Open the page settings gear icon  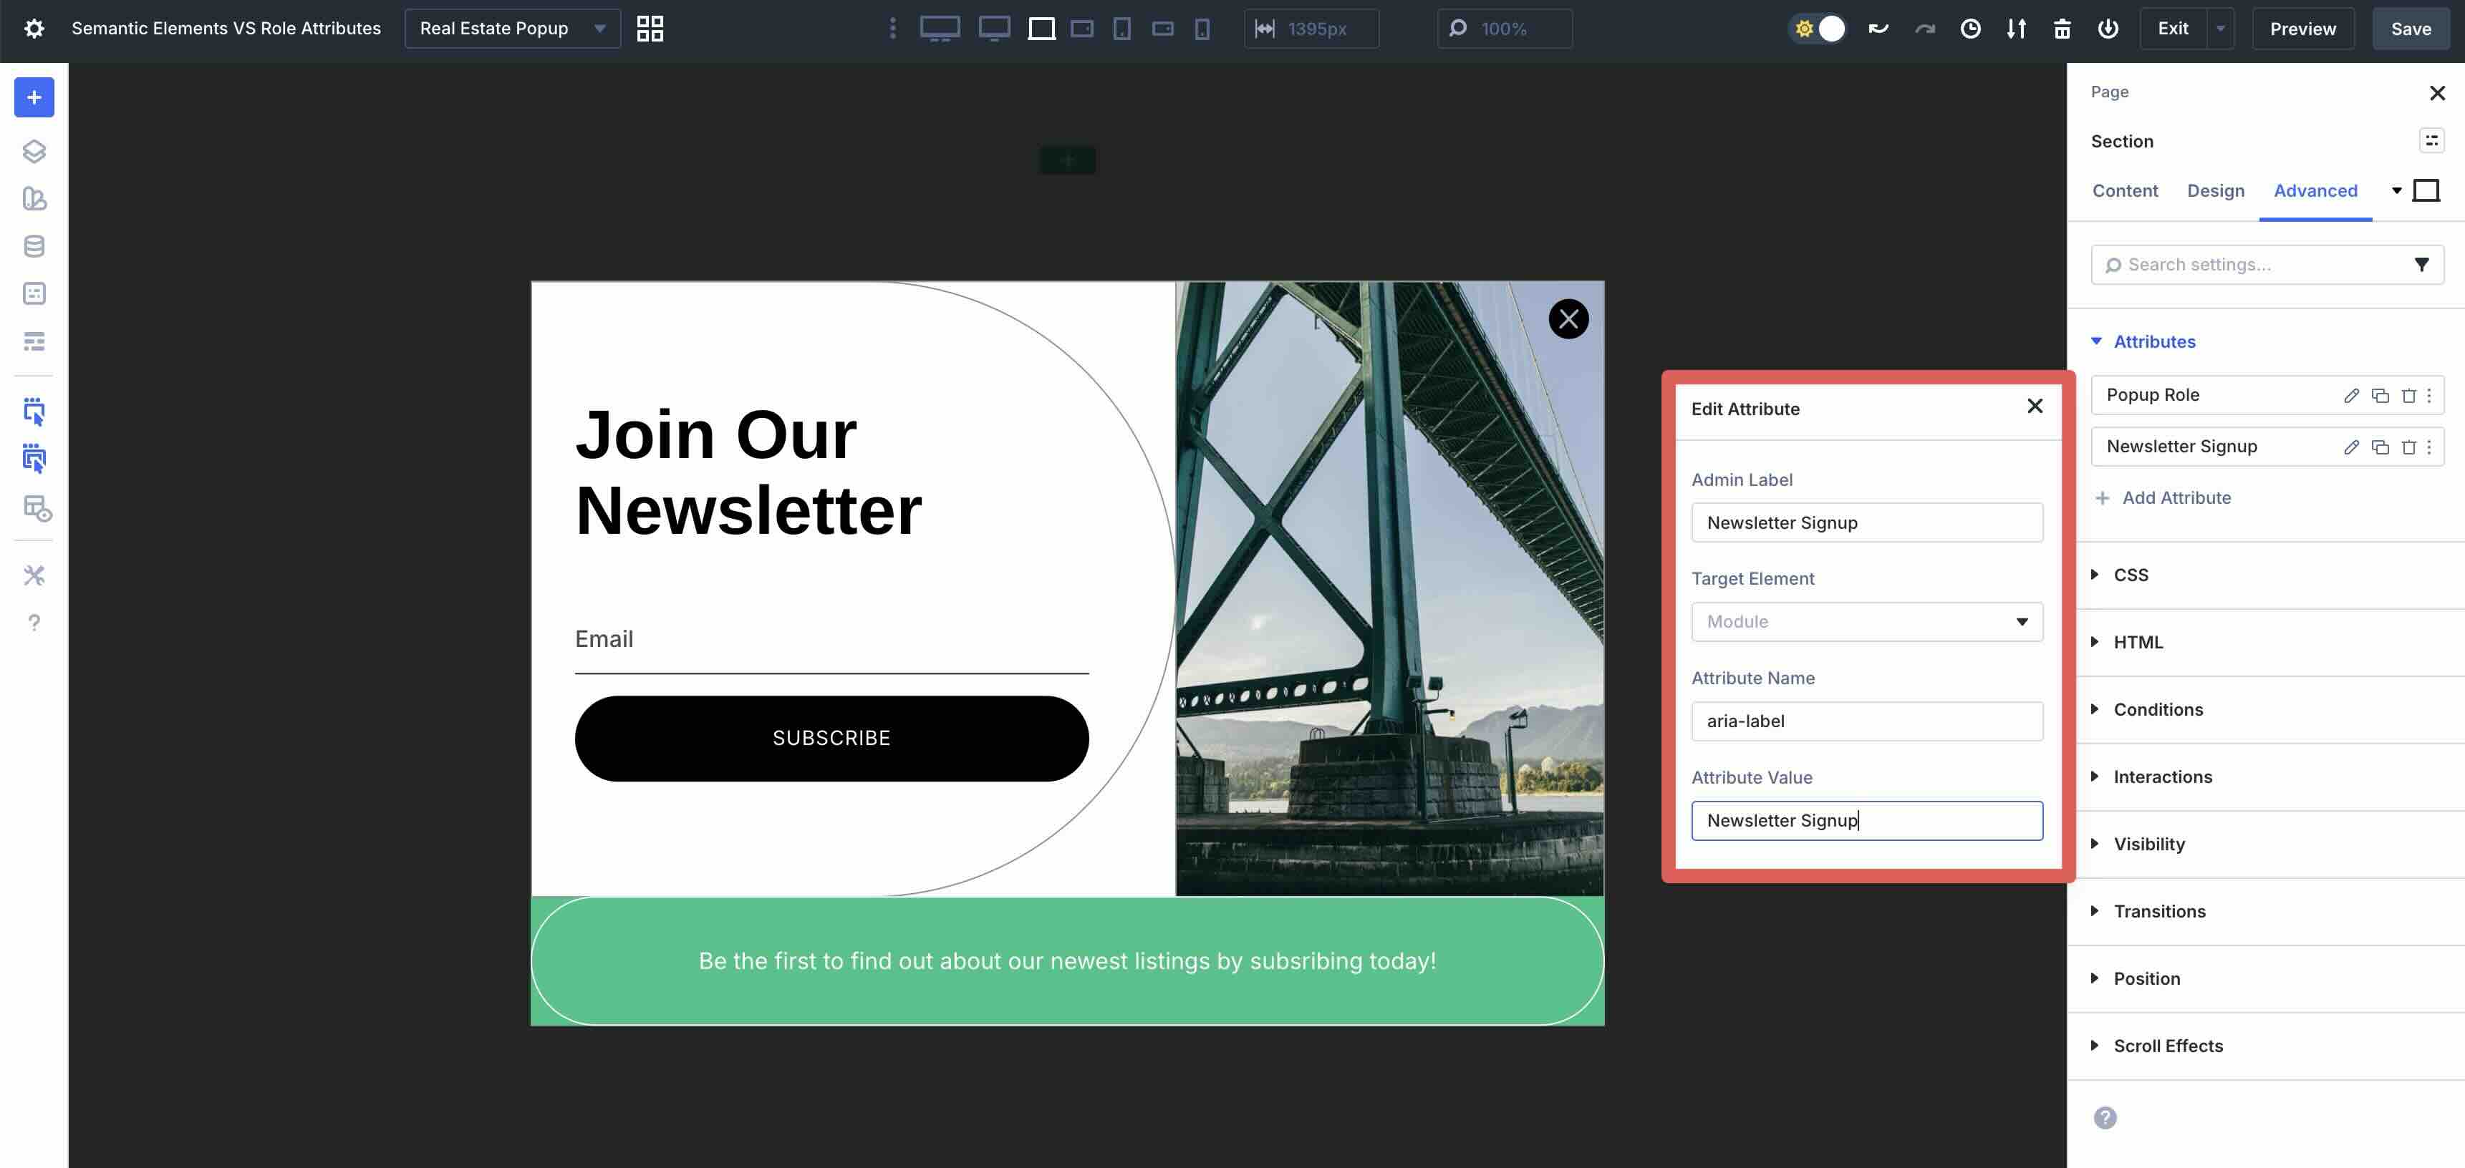pos(34,28)
